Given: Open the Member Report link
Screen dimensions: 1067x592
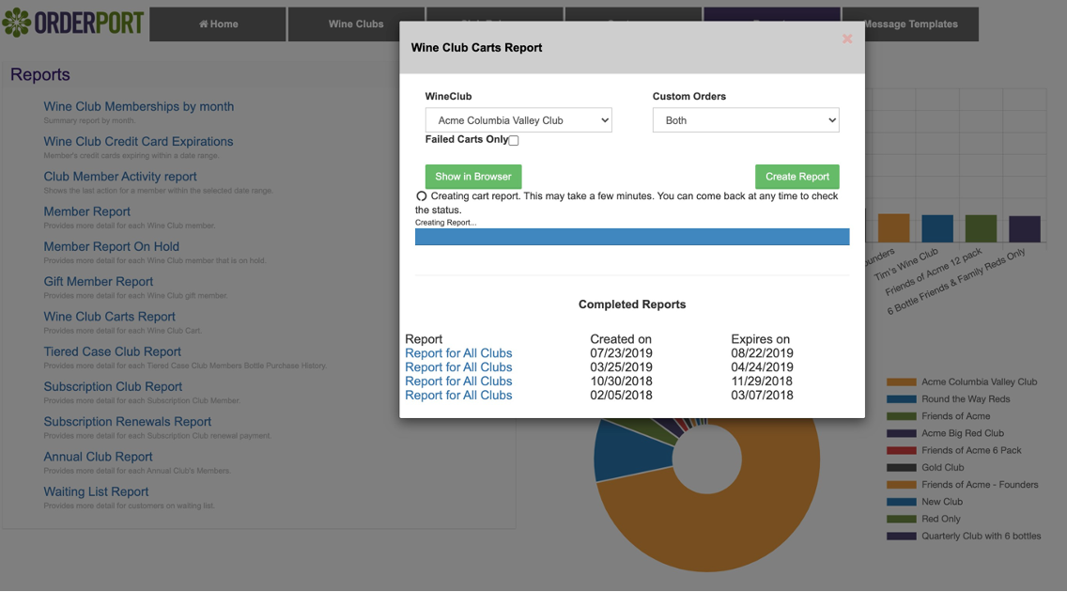Looking at the screenshot, I should pyautogui.click(x=87, y=211).
